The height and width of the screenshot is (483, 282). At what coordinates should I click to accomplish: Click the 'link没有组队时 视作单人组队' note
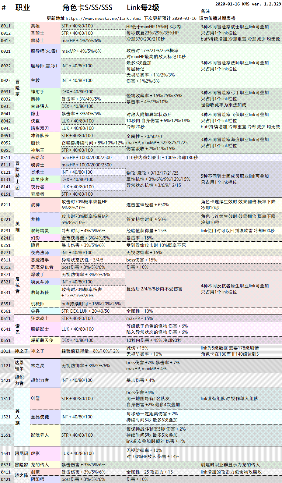(229, 399)
